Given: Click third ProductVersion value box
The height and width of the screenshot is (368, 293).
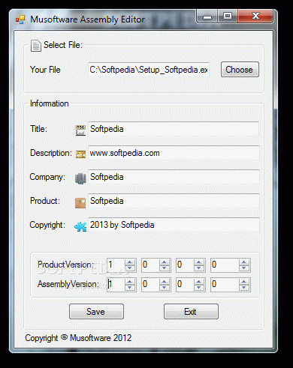Looking at the screenshot, I should coord(186,265).
